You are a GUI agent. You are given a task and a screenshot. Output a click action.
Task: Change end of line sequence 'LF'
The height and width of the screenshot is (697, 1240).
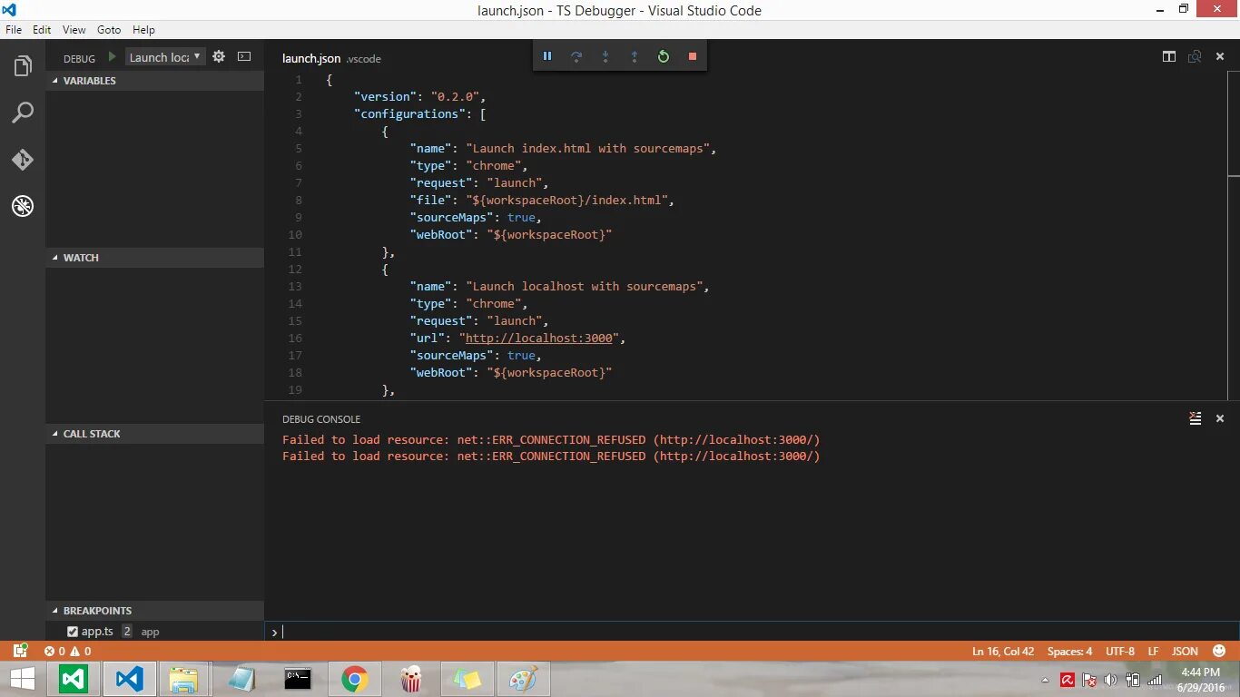pos(1154,651)
